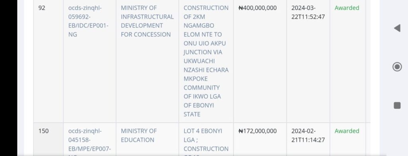Open tender ocds-zinqhl-045158-EB/MPE/EP007 link
This screenshot has width=408, height=156.
tap(90, 141)
